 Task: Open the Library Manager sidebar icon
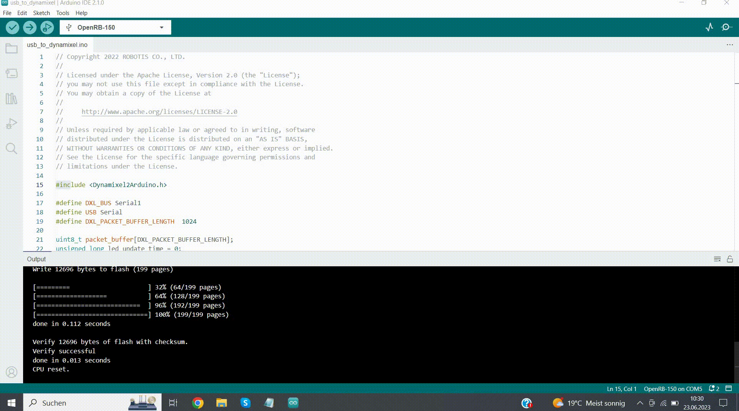(x=12, y=99)
